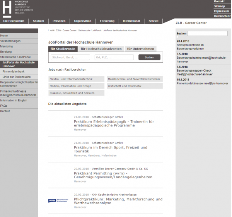This screenshot has height=217, width=232.
Task: Open Diakonie, Gesundheit und Soziales jobs
Action: coord(76,93)
